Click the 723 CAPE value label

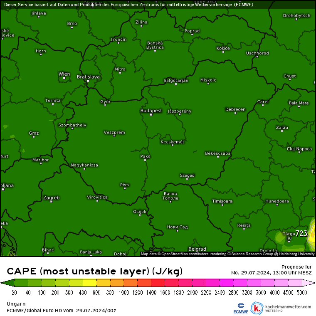pos(301,234)
